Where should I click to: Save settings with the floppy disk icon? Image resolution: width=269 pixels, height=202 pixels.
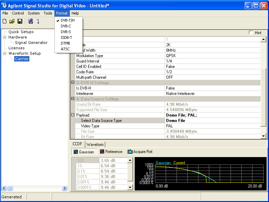pyautogui.click(x=20, y=21)
